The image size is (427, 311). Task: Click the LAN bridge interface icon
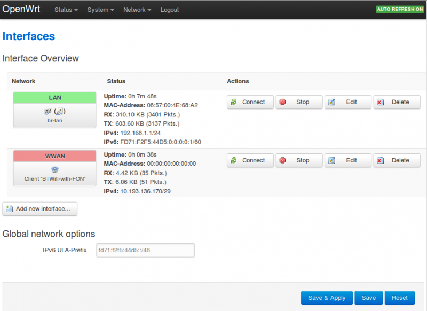click(x=54, y=112)
